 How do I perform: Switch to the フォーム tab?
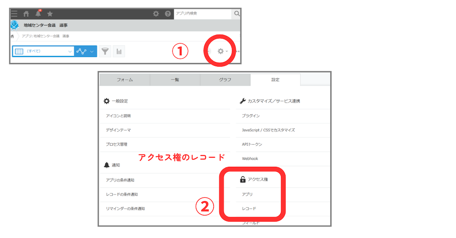point(125,80)
